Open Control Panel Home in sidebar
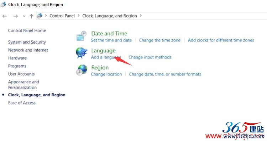267x141 pixels. pyautogui.click(x=27, y=30)
